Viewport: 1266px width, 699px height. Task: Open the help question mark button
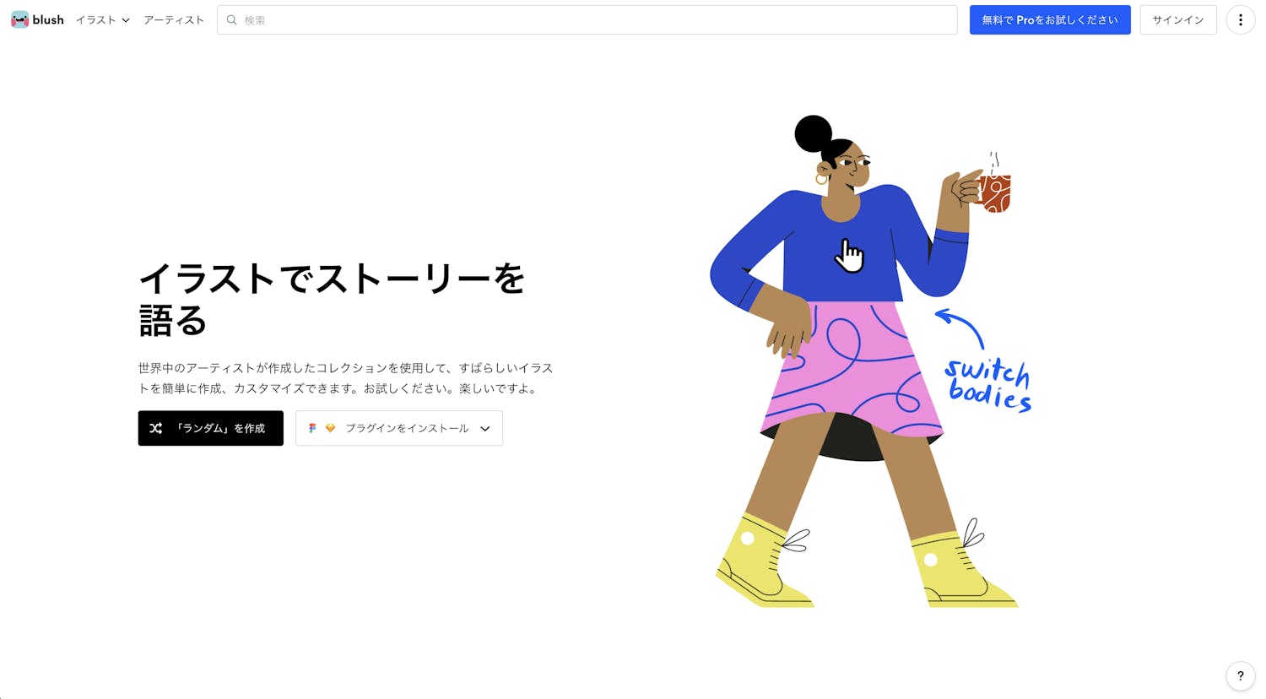(x=1240, y=675)
